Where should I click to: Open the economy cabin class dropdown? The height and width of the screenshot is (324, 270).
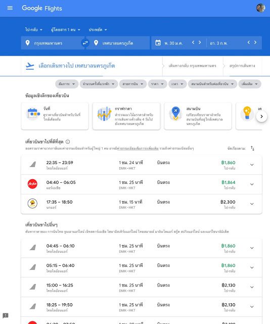98,30
